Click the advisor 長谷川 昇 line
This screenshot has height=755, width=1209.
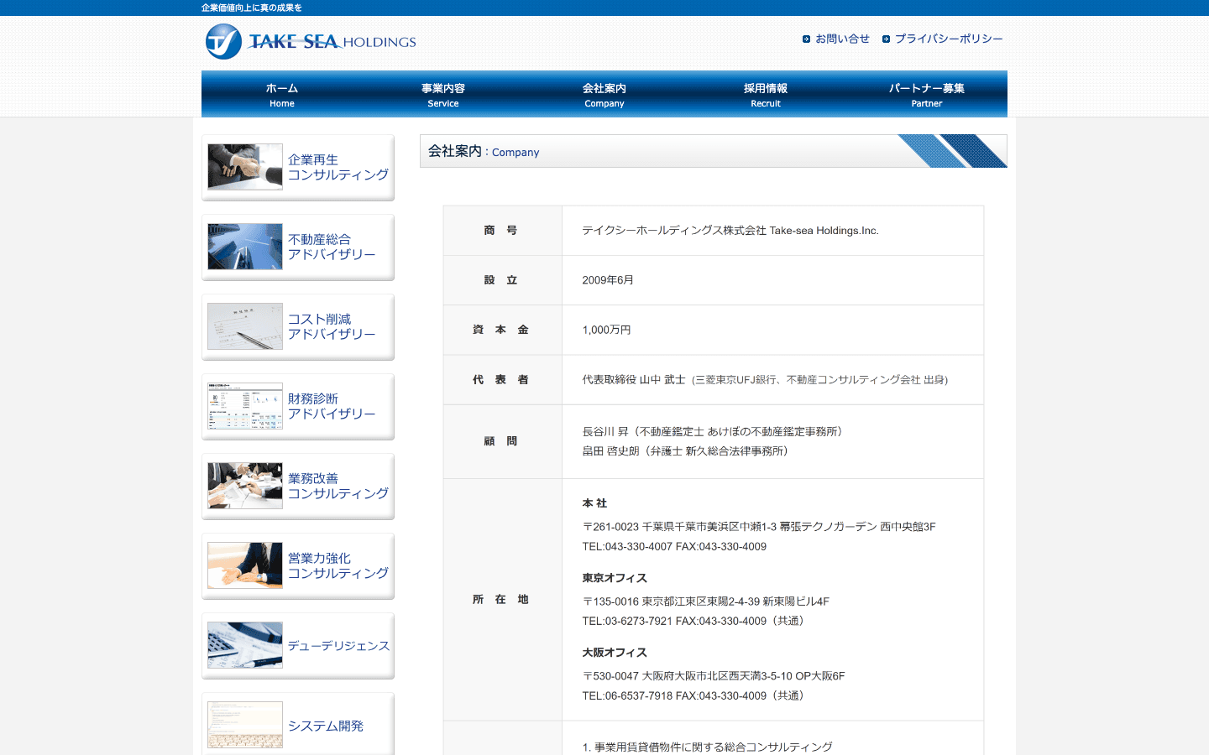click(x=712, y=432)
